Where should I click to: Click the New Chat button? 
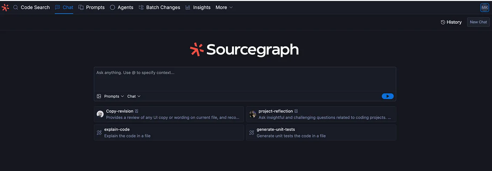(x=478, y=22)
